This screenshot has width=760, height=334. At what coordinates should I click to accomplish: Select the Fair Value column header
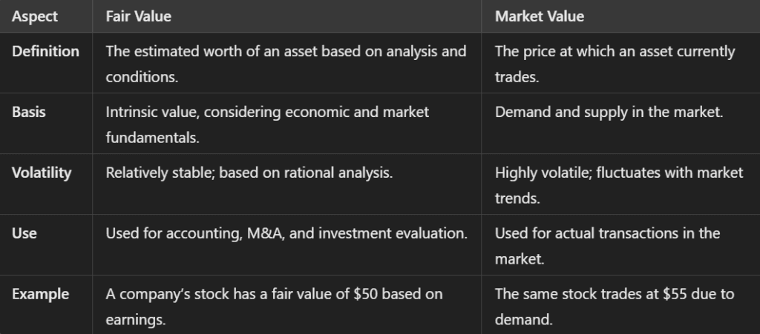(139, 16)
